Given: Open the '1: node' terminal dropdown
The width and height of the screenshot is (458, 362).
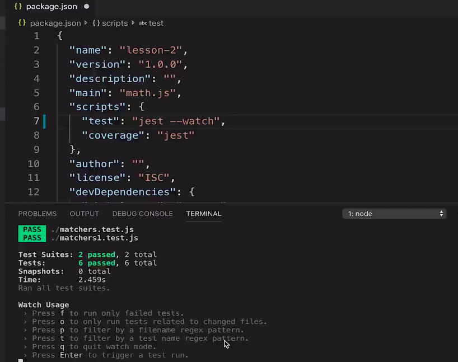Looking at the screenshot, I should tap(394, 214).
